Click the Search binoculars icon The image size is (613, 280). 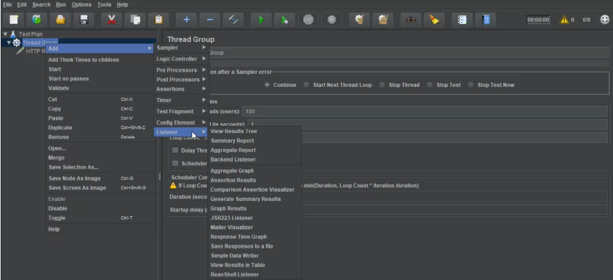pyautogui.click(x=411, y=20)
